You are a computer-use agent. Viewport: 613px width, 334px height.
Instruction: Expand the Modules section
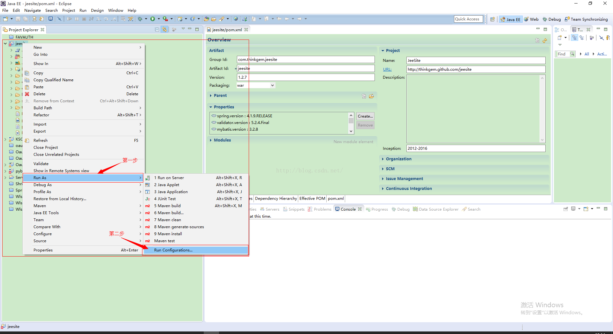pos(211,140)
